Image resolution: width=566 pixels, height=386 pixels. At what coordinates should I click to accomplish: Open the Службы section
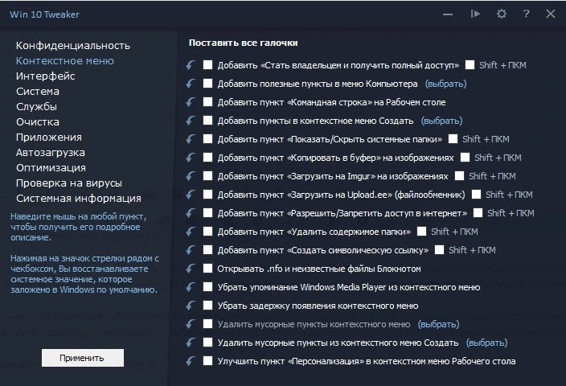(36, 107)
